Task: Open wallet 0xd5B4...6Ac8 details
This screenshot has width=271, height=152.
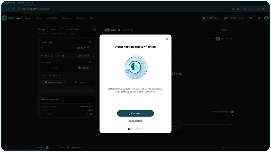Action: [234, 18]
